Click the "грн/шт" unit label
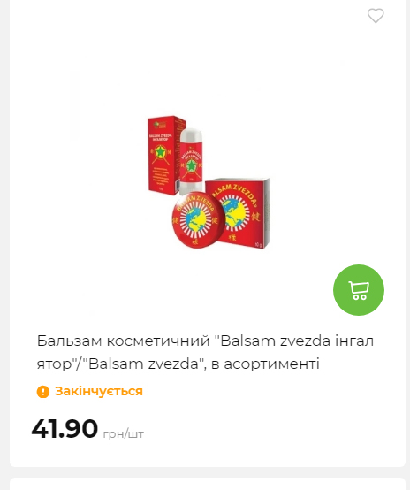 point(124,434)
